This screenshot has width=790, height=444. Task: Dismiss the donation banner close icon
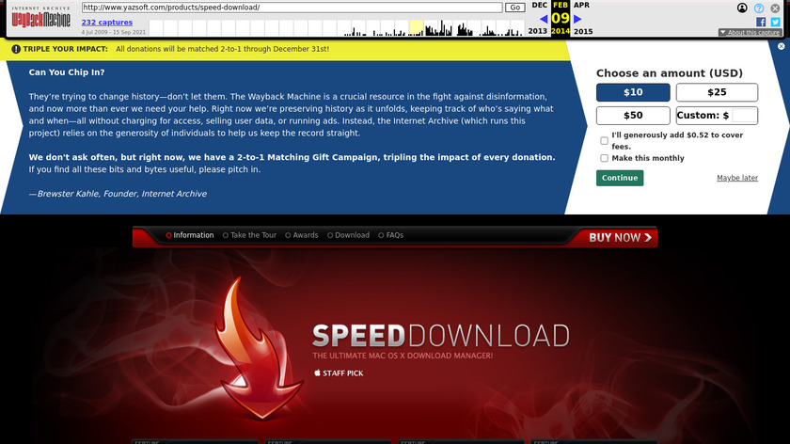(781, 46)
